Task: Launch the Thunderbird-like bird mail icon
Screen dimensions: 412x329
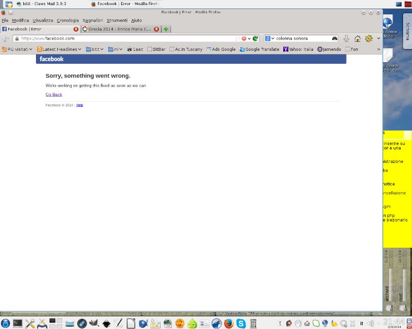Action: (216, 323)
